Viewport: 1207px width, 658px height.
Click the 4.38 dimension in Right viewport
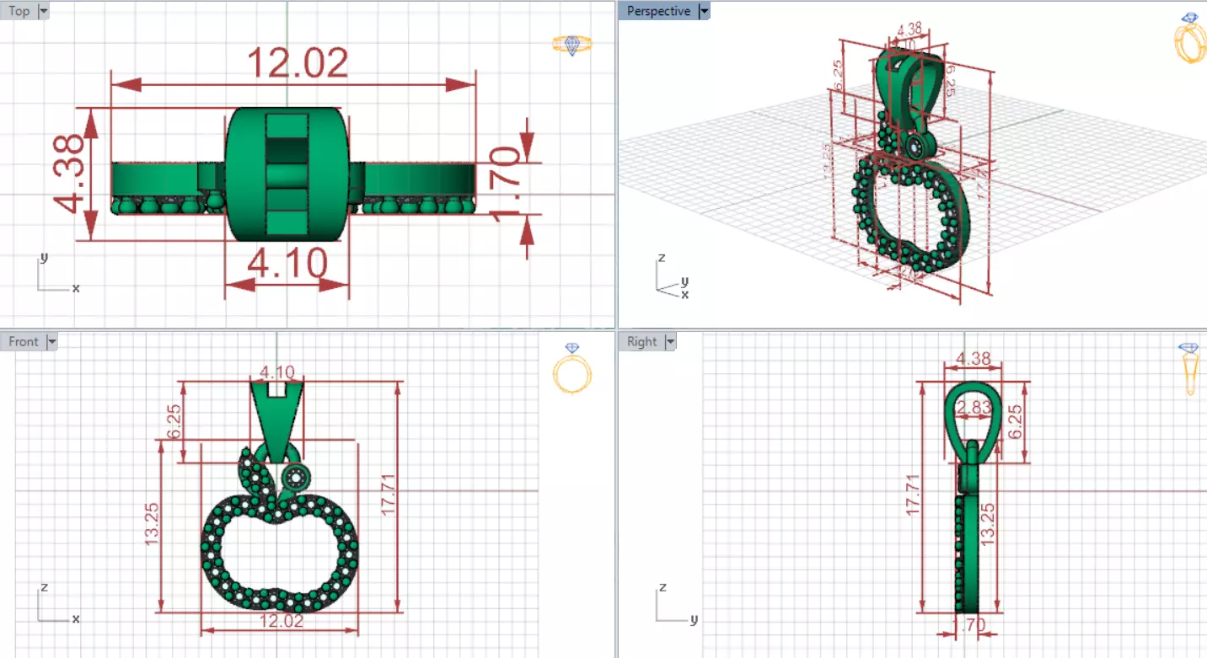pos(974,359)
